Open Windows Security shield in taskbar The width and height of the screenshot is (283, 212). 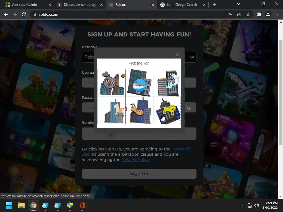coord(70,205)
